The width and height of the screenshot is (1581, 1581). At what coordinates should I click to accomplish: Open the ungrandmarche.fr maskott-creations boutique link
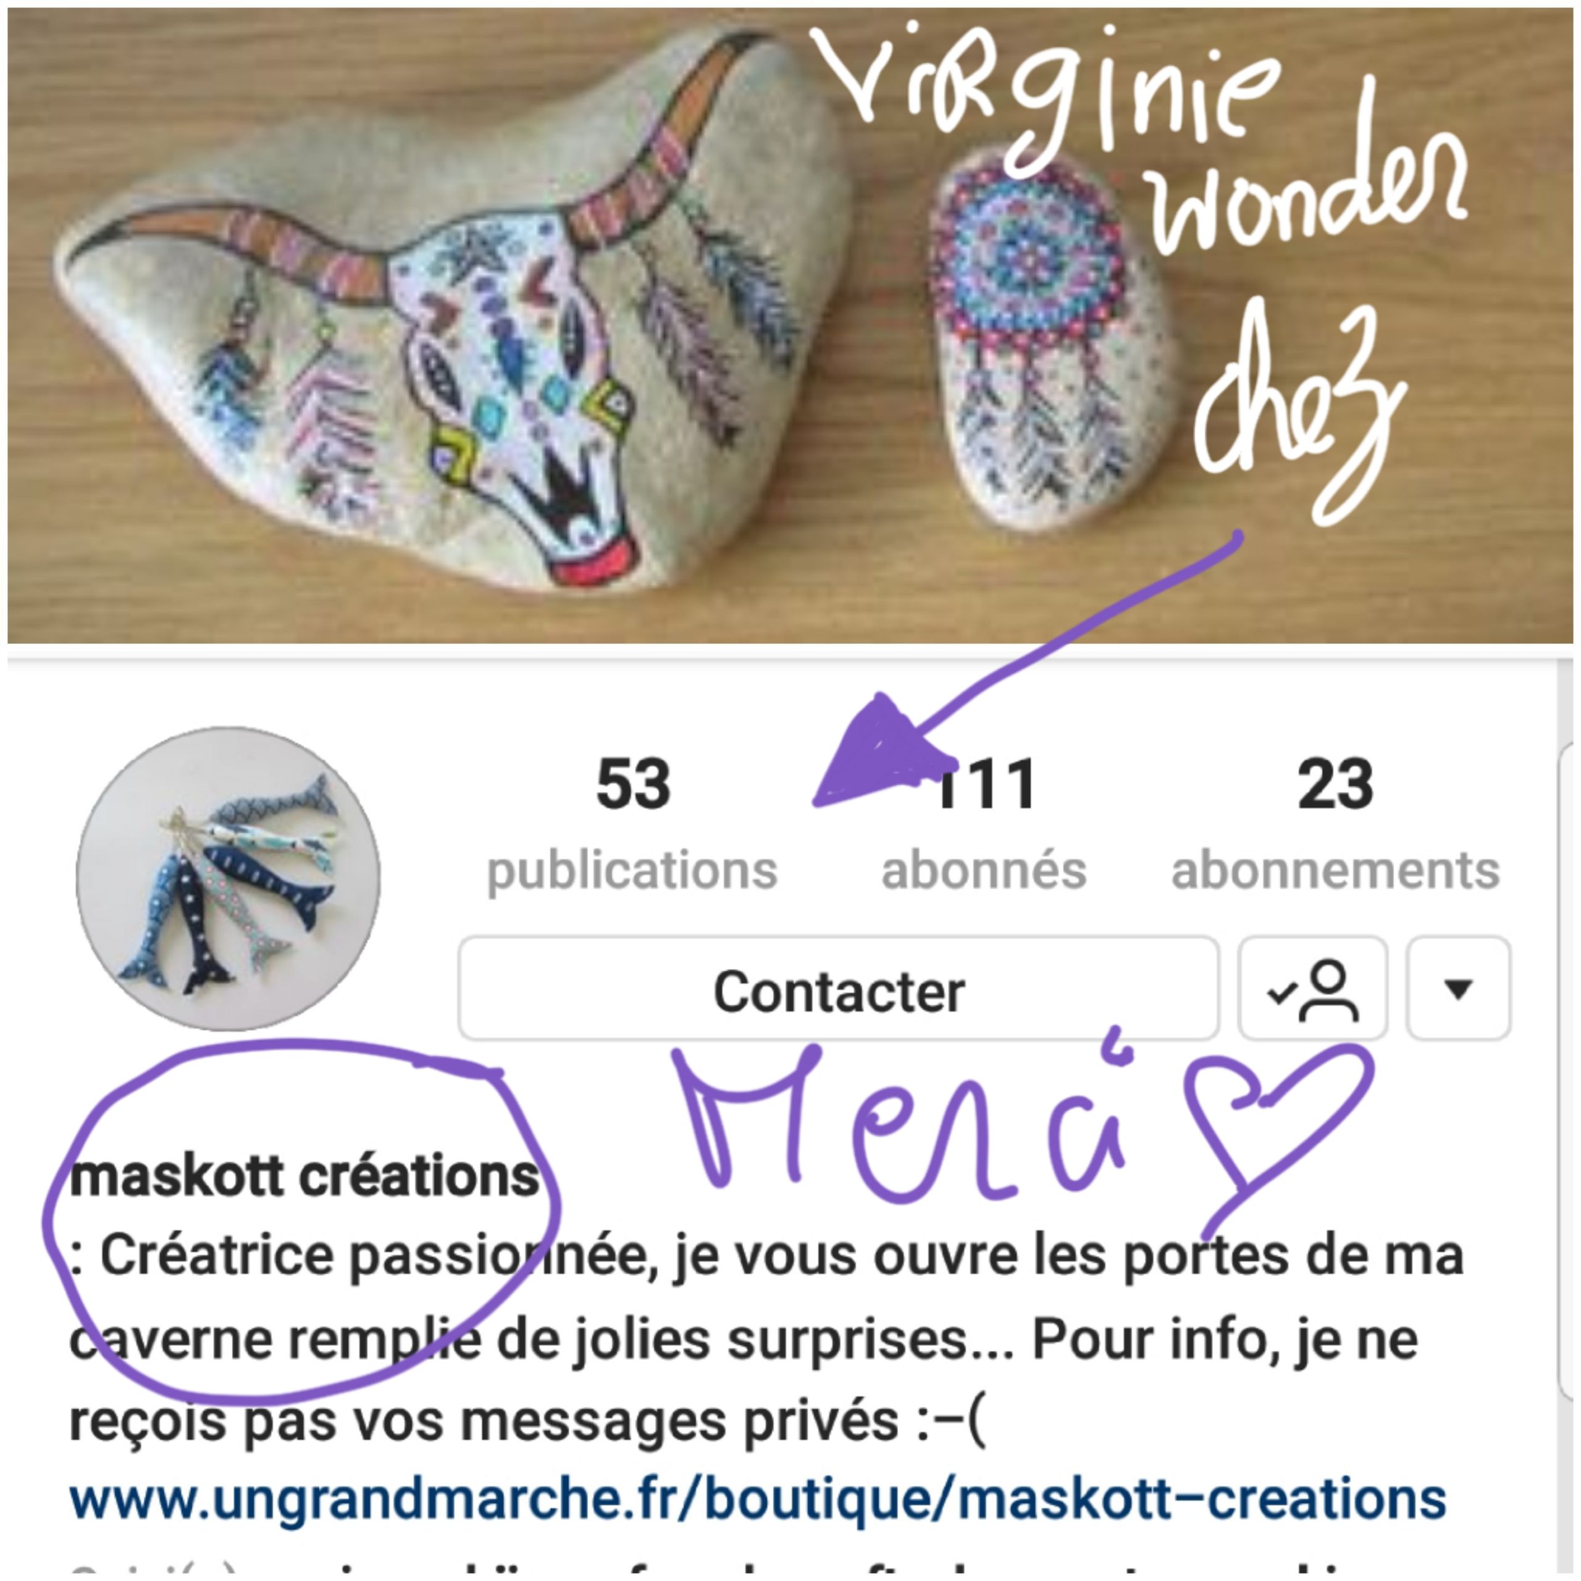point(758,1499)
